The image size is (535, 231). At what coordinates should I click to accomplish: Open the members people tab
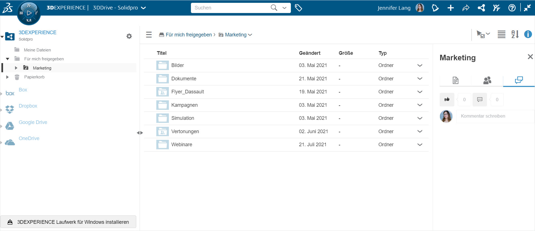[487, 80]
